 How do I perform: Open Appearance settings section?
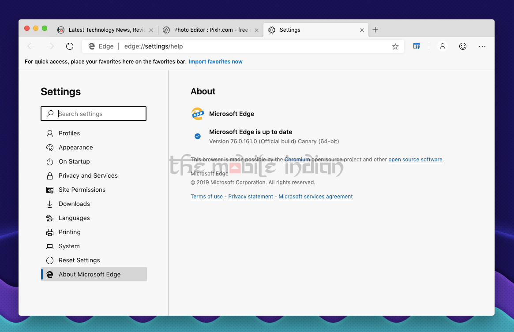coord(94,148)
